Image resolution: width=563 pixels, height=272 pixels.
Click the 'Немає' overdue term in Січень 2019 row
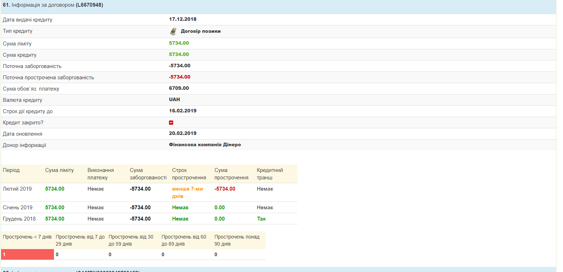(x=180, y=208)
